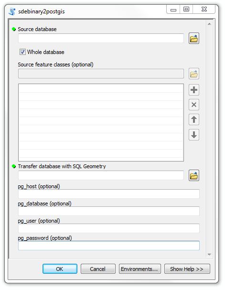
Task: Click the 'Transfer database with SQL Geometry' label
Action: click(x=62, y=166)
